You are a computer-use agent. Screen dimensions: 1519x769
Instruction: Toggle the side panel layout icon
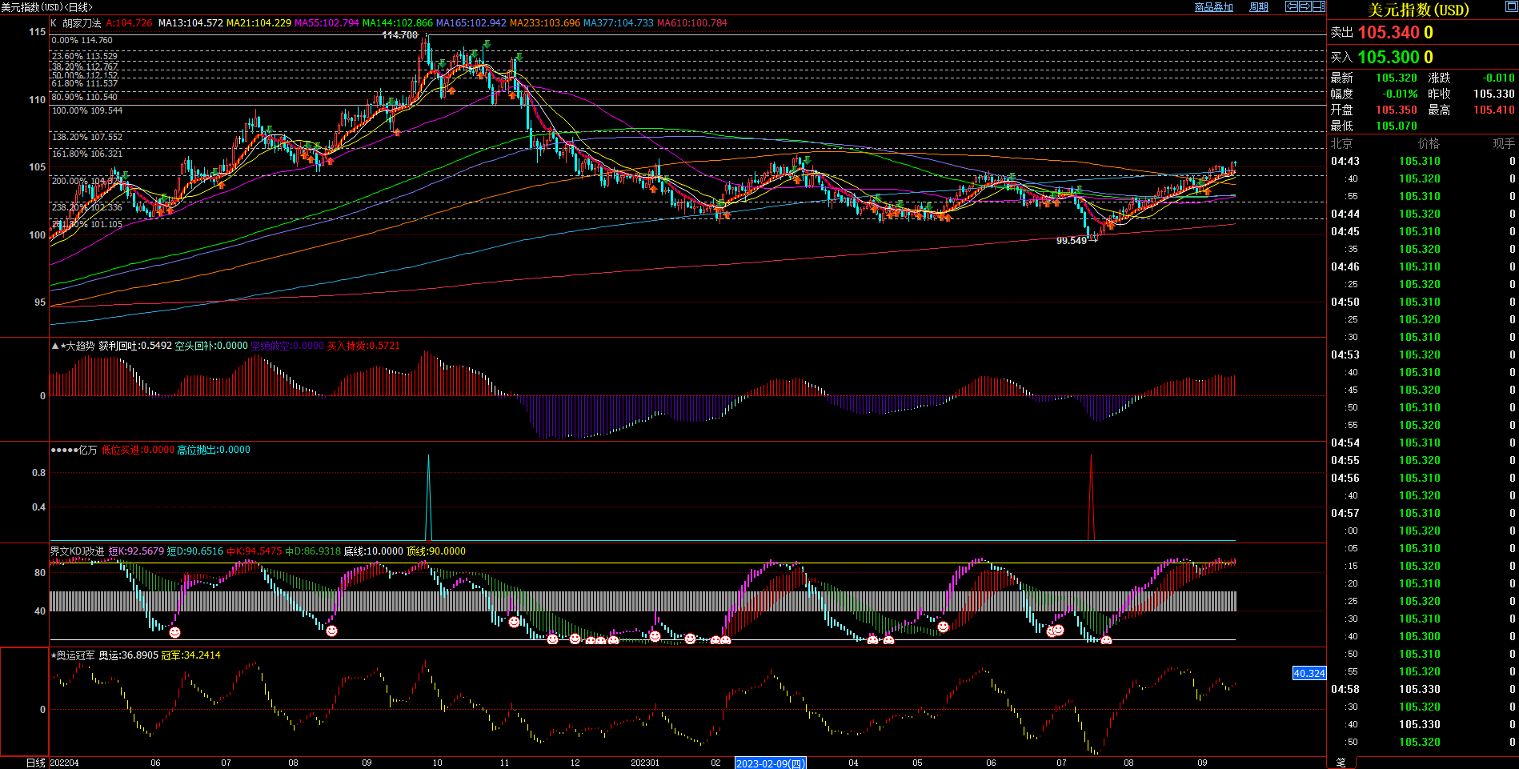[x=1318, y=6]
